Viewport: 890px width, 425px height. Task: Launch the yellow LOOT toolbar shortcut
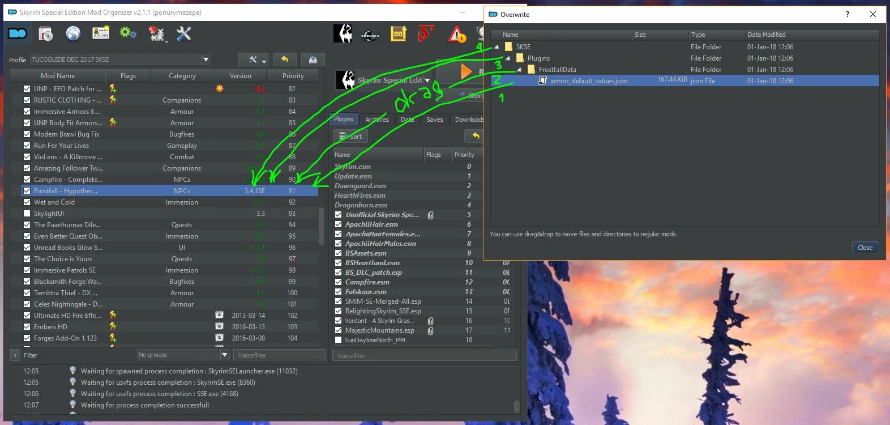click(x=399, y=34)
